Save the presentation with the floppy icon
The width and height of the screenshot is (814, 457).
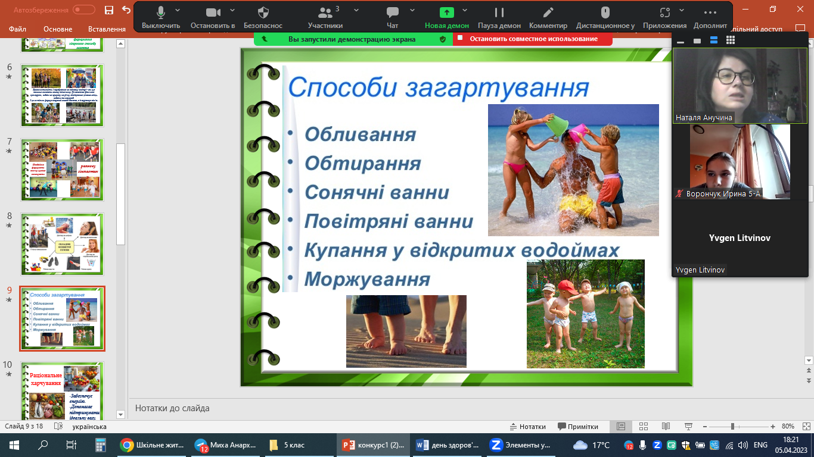(x=108, y=10)
